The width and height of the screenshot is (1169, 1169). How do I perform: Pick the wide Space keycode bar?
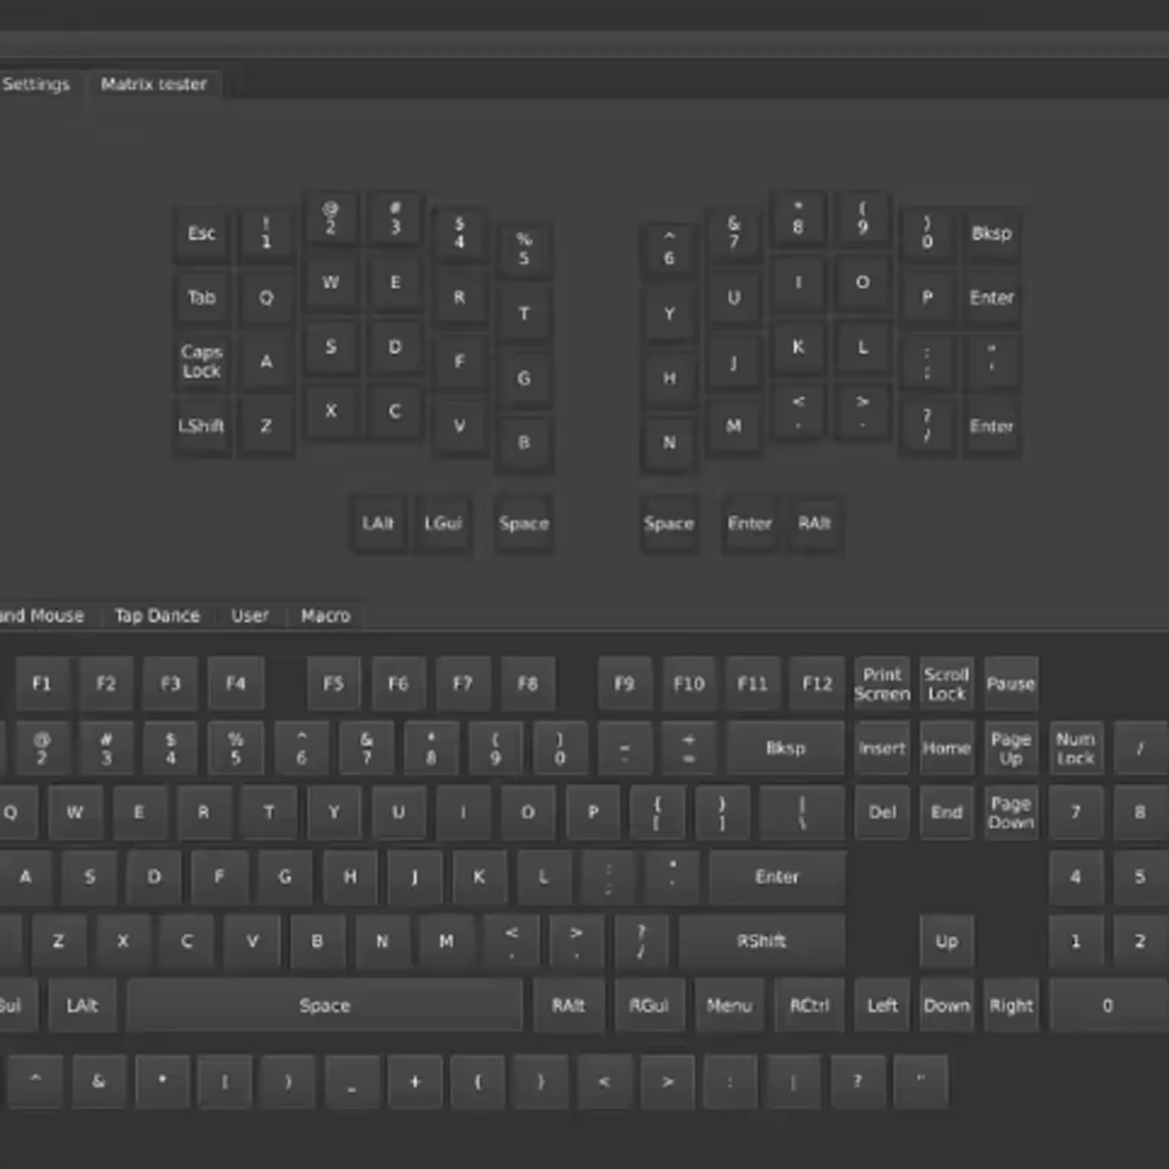(x=324, y=1005)
